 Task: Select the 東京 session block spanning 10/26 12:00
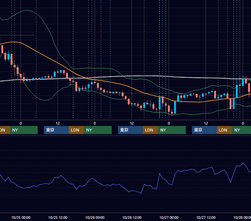coord(130,130)
